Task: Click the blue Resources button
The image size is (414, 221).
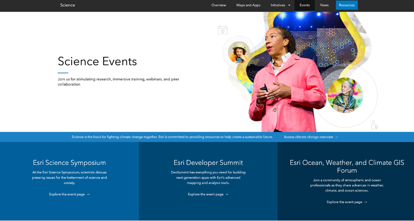Action: [347, 5]
